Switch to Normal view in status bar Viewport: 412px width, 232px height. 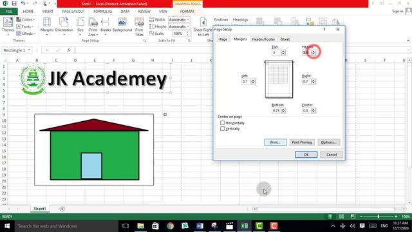tap(330, 217)
